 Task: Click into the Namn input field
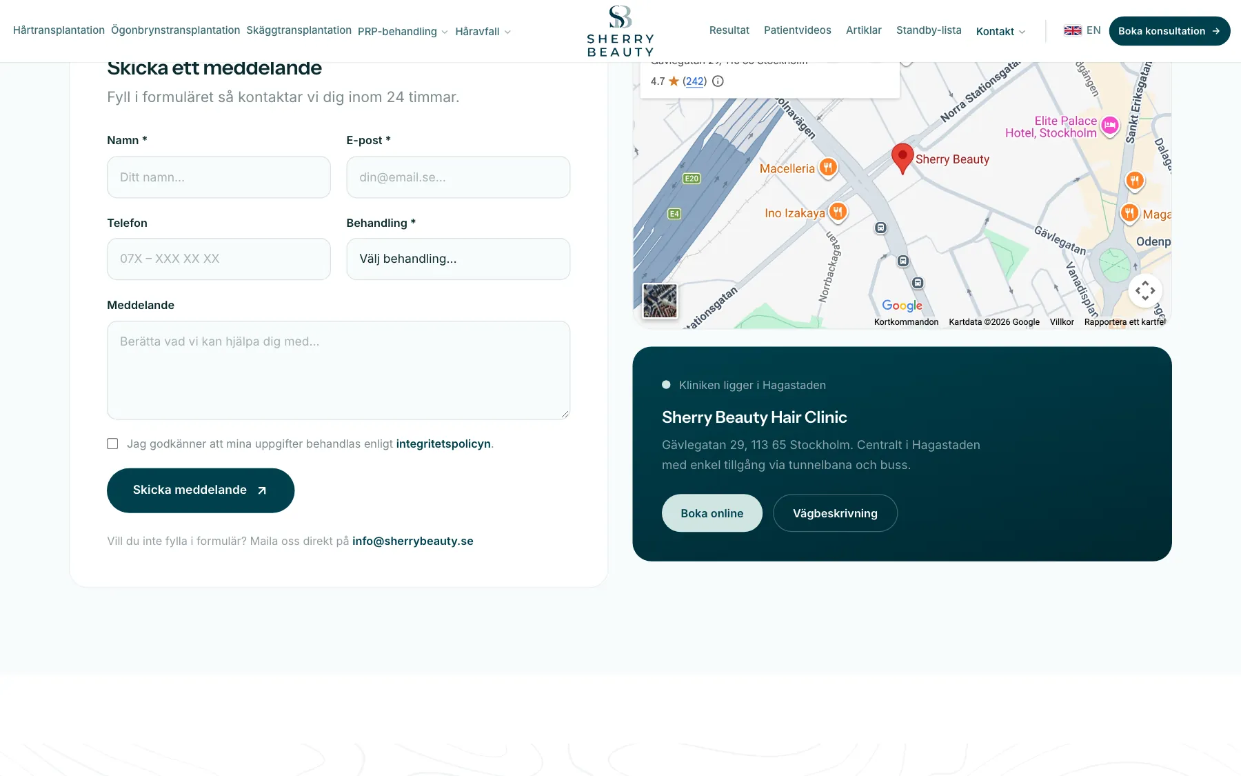(219, 177)
